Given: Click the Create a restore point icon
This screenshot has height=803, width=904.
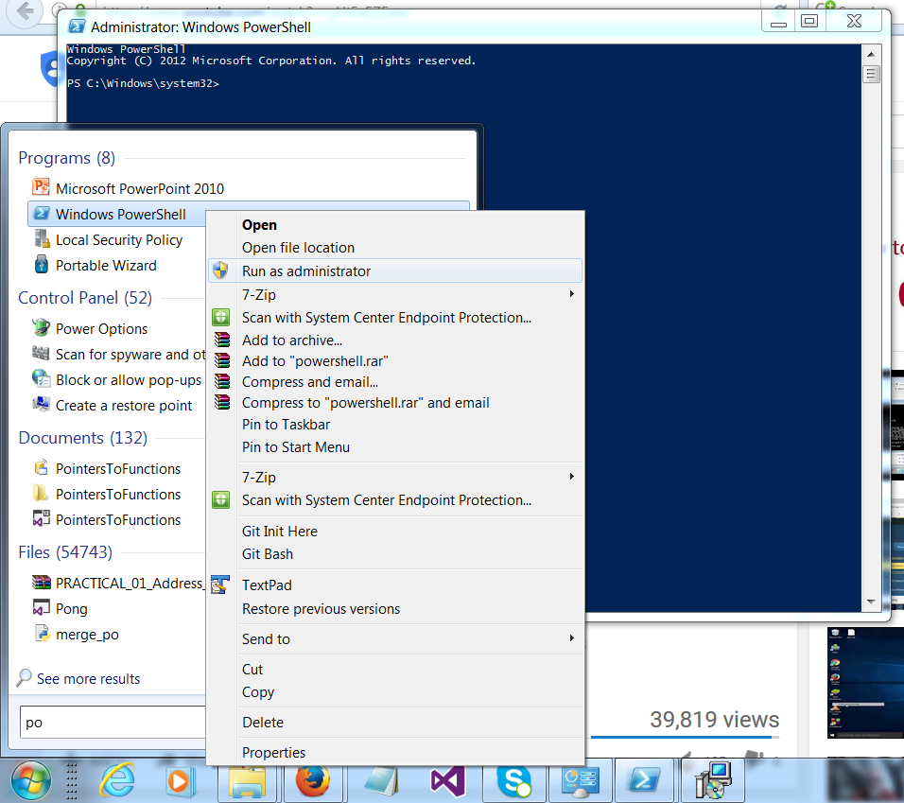Looking at the screenshot, I should tap(42, 404).
